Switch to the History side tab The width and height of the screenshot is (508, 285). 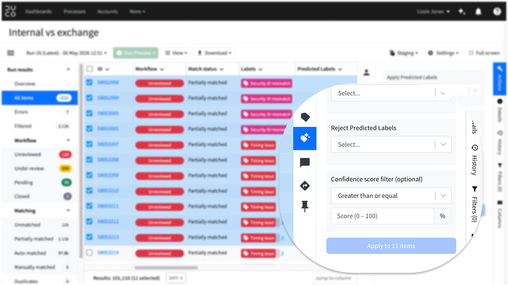click(x=474, y=160)
